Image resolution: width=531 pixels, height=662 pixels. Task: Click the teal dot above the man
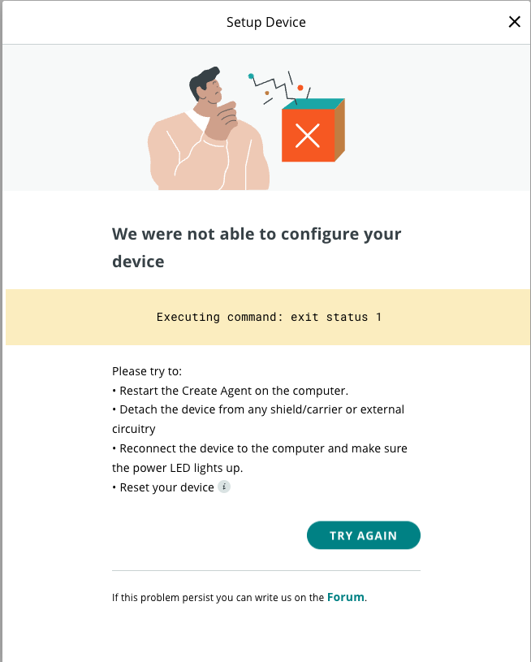tap(252, 76)
